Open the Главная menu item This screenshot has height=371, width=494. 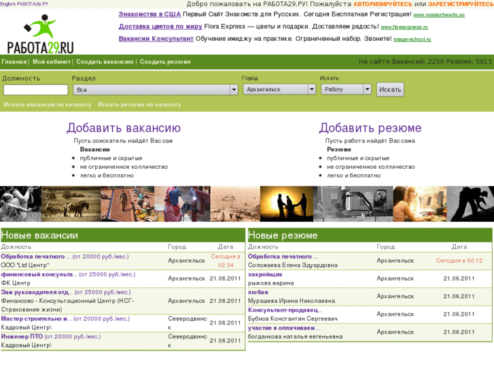14,61
